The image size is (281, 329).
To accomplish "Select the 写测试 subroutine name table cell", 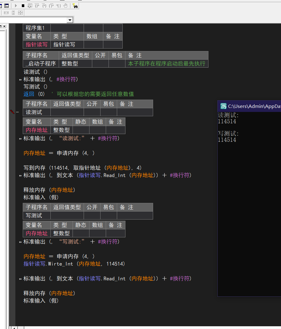I will tap(37, 216).
